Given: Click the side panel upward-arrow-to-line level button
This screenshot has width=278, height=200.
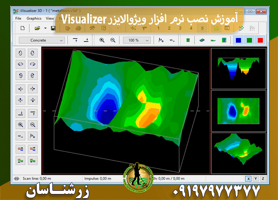Looking at the screenshot, I should 32,113.
